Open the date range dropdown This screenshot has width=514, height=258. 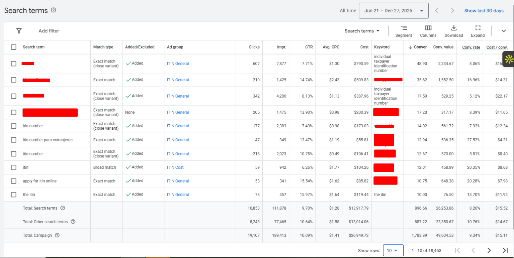(394, 11)
